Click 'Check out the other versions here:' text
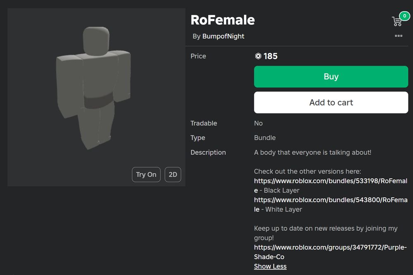Image resolution: width=413 pixels, height=275 pixels. pyautogui.click(x=307, y=171)
